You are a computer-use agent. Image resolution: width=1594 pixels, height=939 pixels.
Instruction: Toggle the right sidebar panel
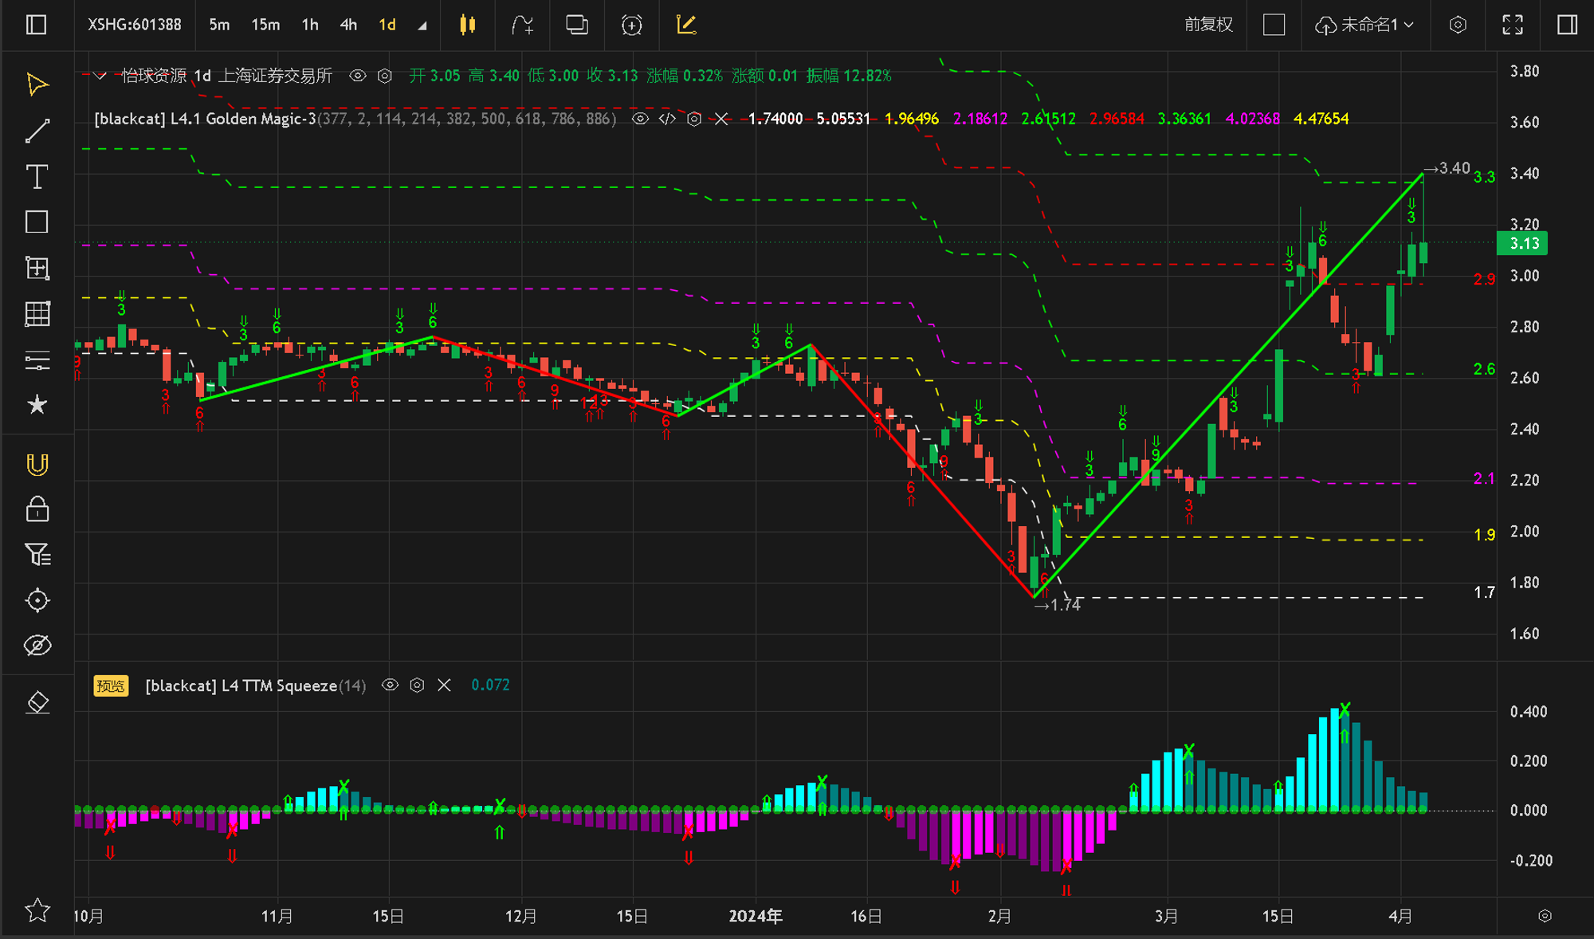(x=1568, y=25)
